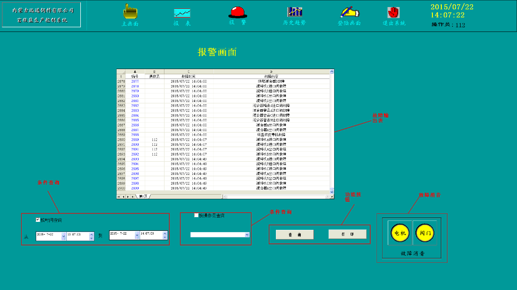Select row header 2878 in table
This screenshot has height=290, width=517.
coord(121,81)
